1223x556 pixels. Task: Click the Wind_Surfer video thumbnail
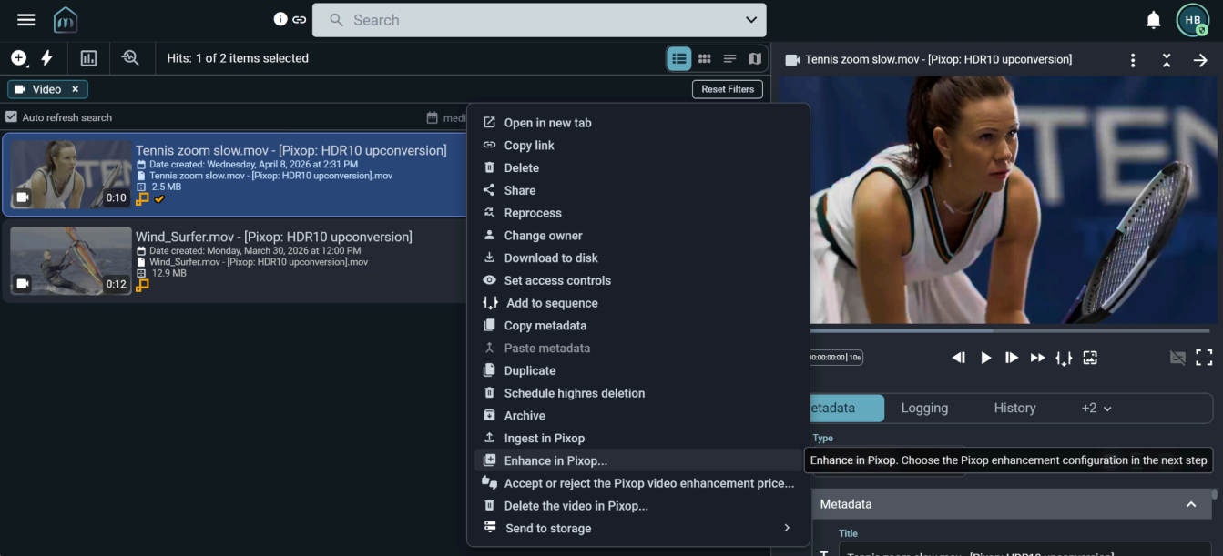[x=70, y=261]
